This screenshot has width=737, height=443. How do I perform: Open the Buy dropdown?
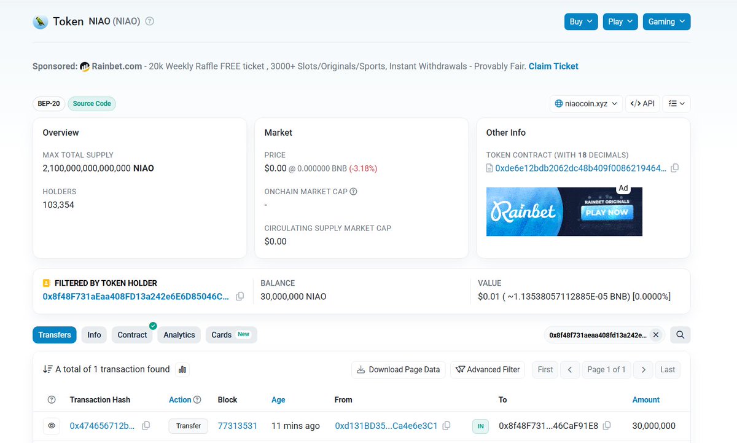581,22
